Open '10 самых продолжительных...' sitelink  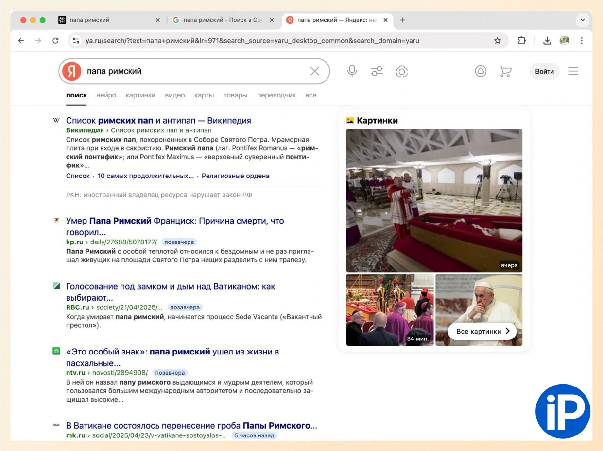tap(146, 176)
